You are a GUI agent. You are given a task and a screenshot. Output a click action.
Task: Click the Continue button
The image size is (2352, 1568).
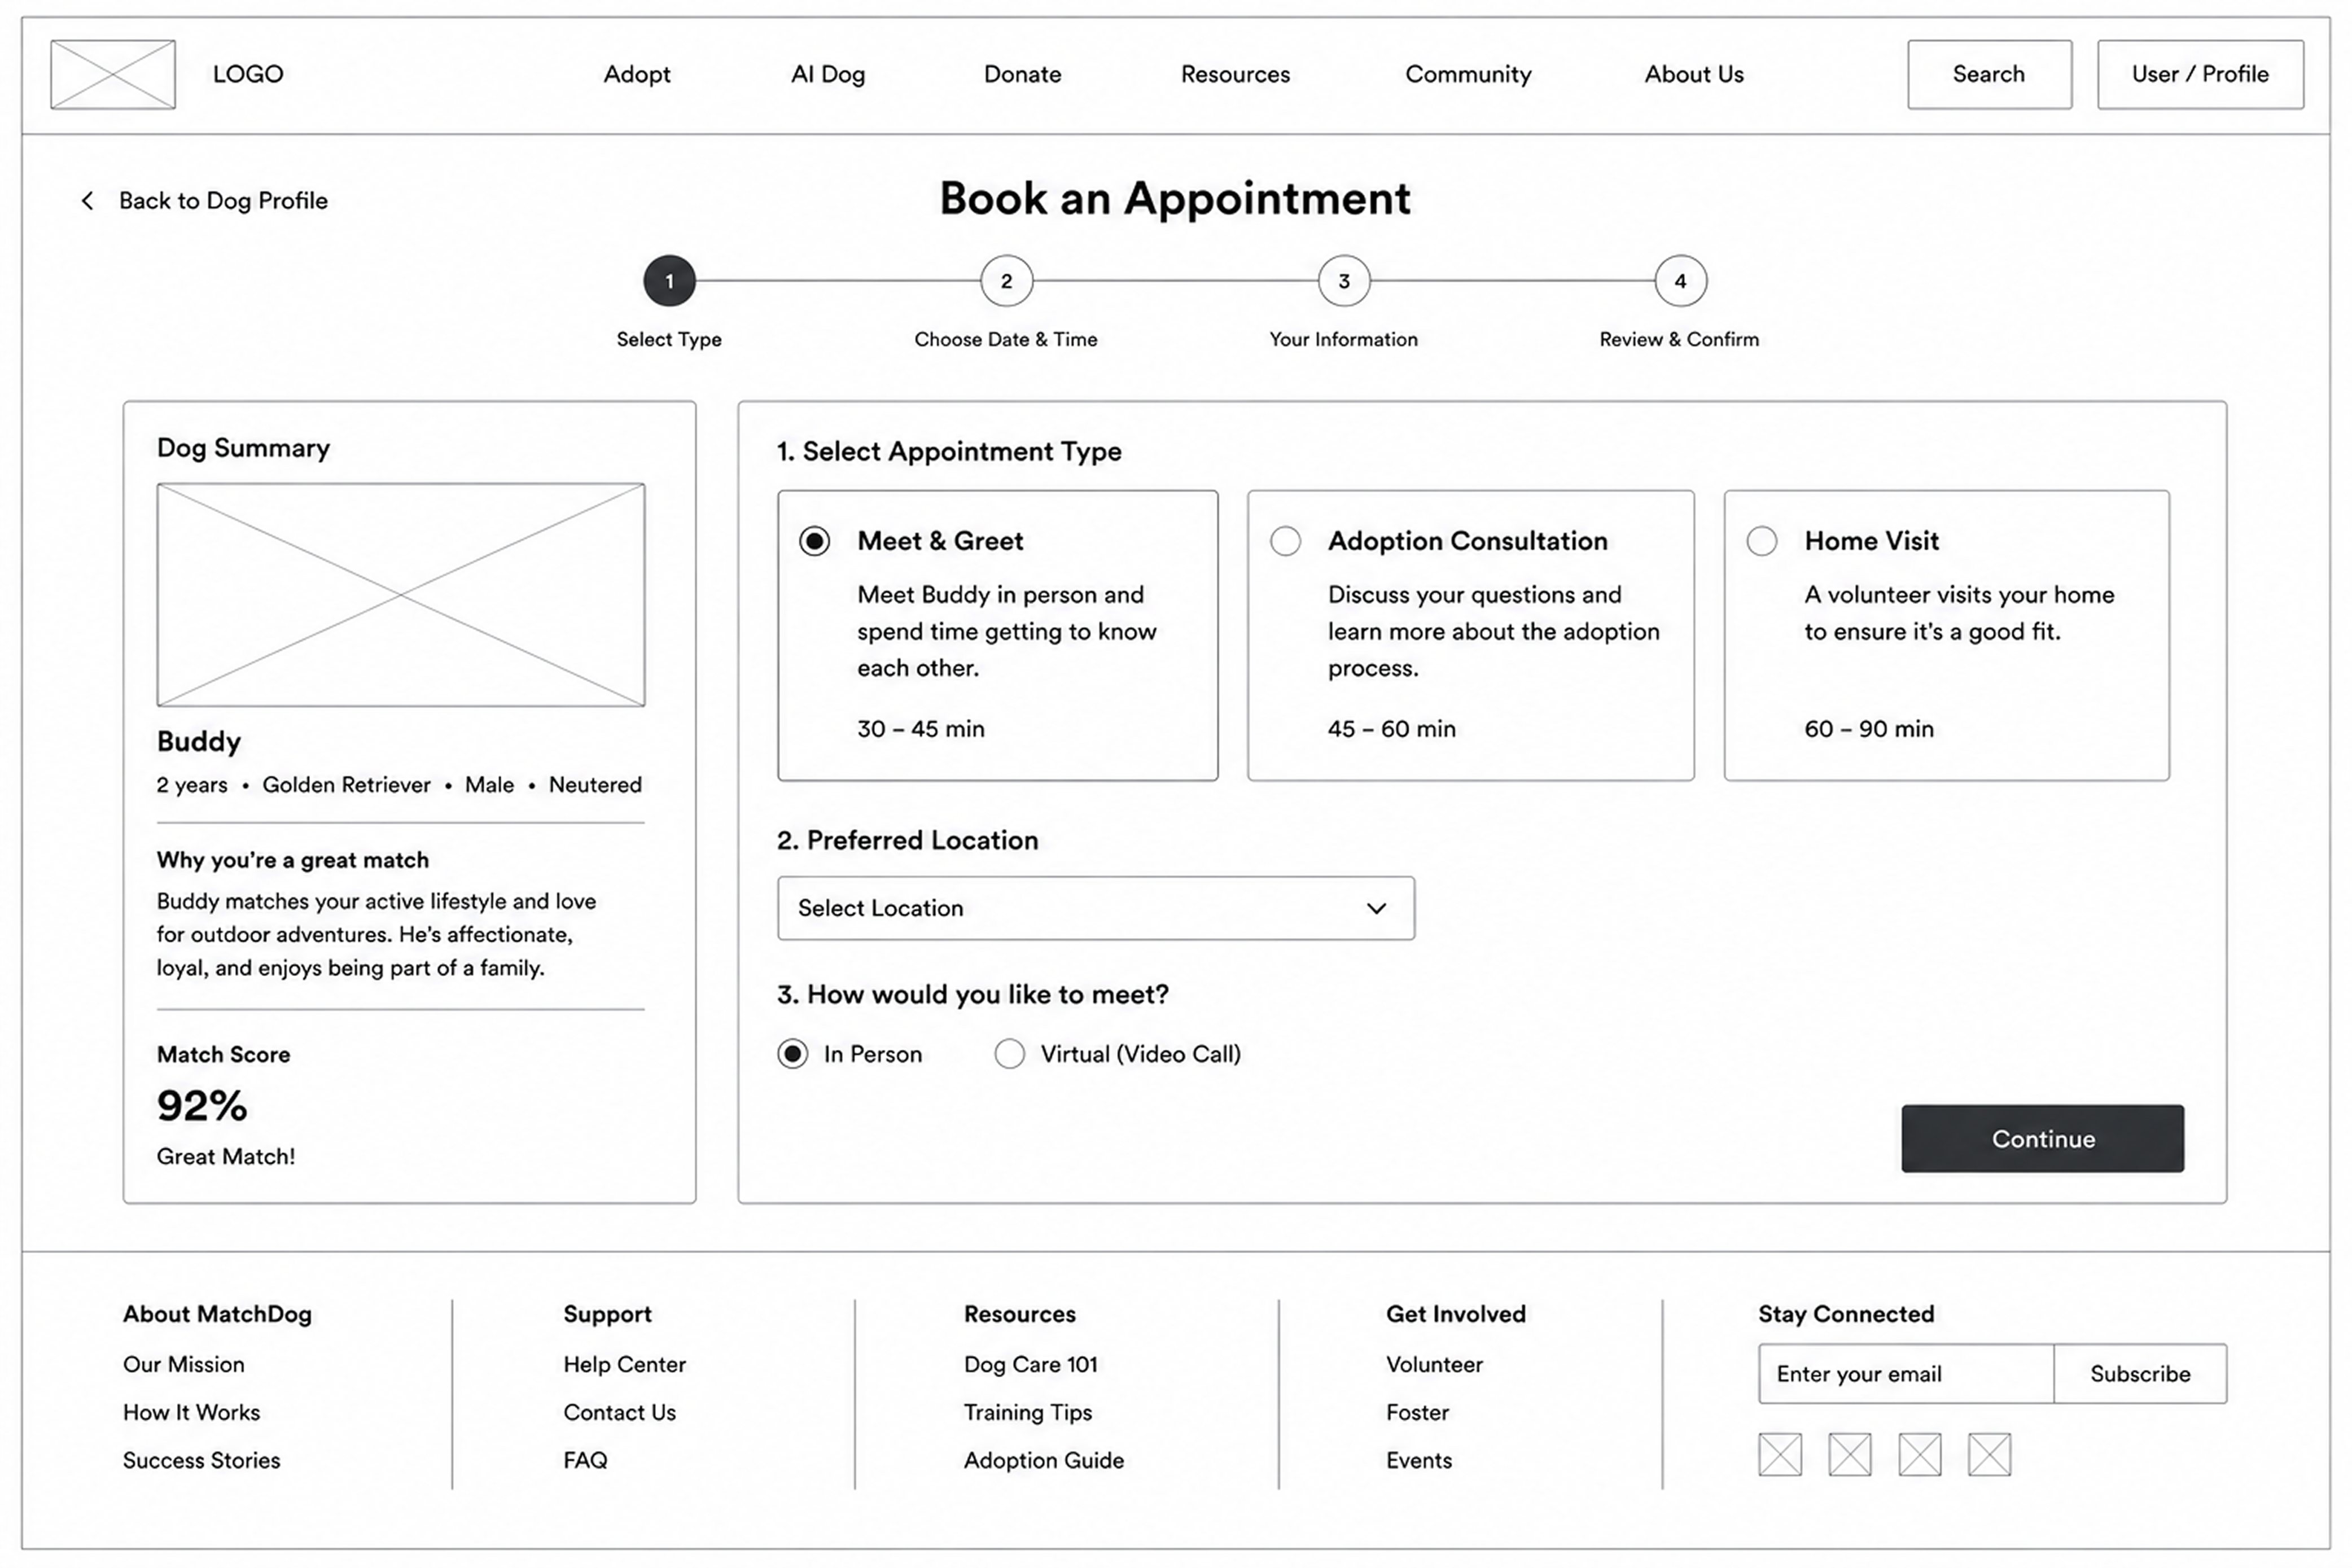2043,1139
